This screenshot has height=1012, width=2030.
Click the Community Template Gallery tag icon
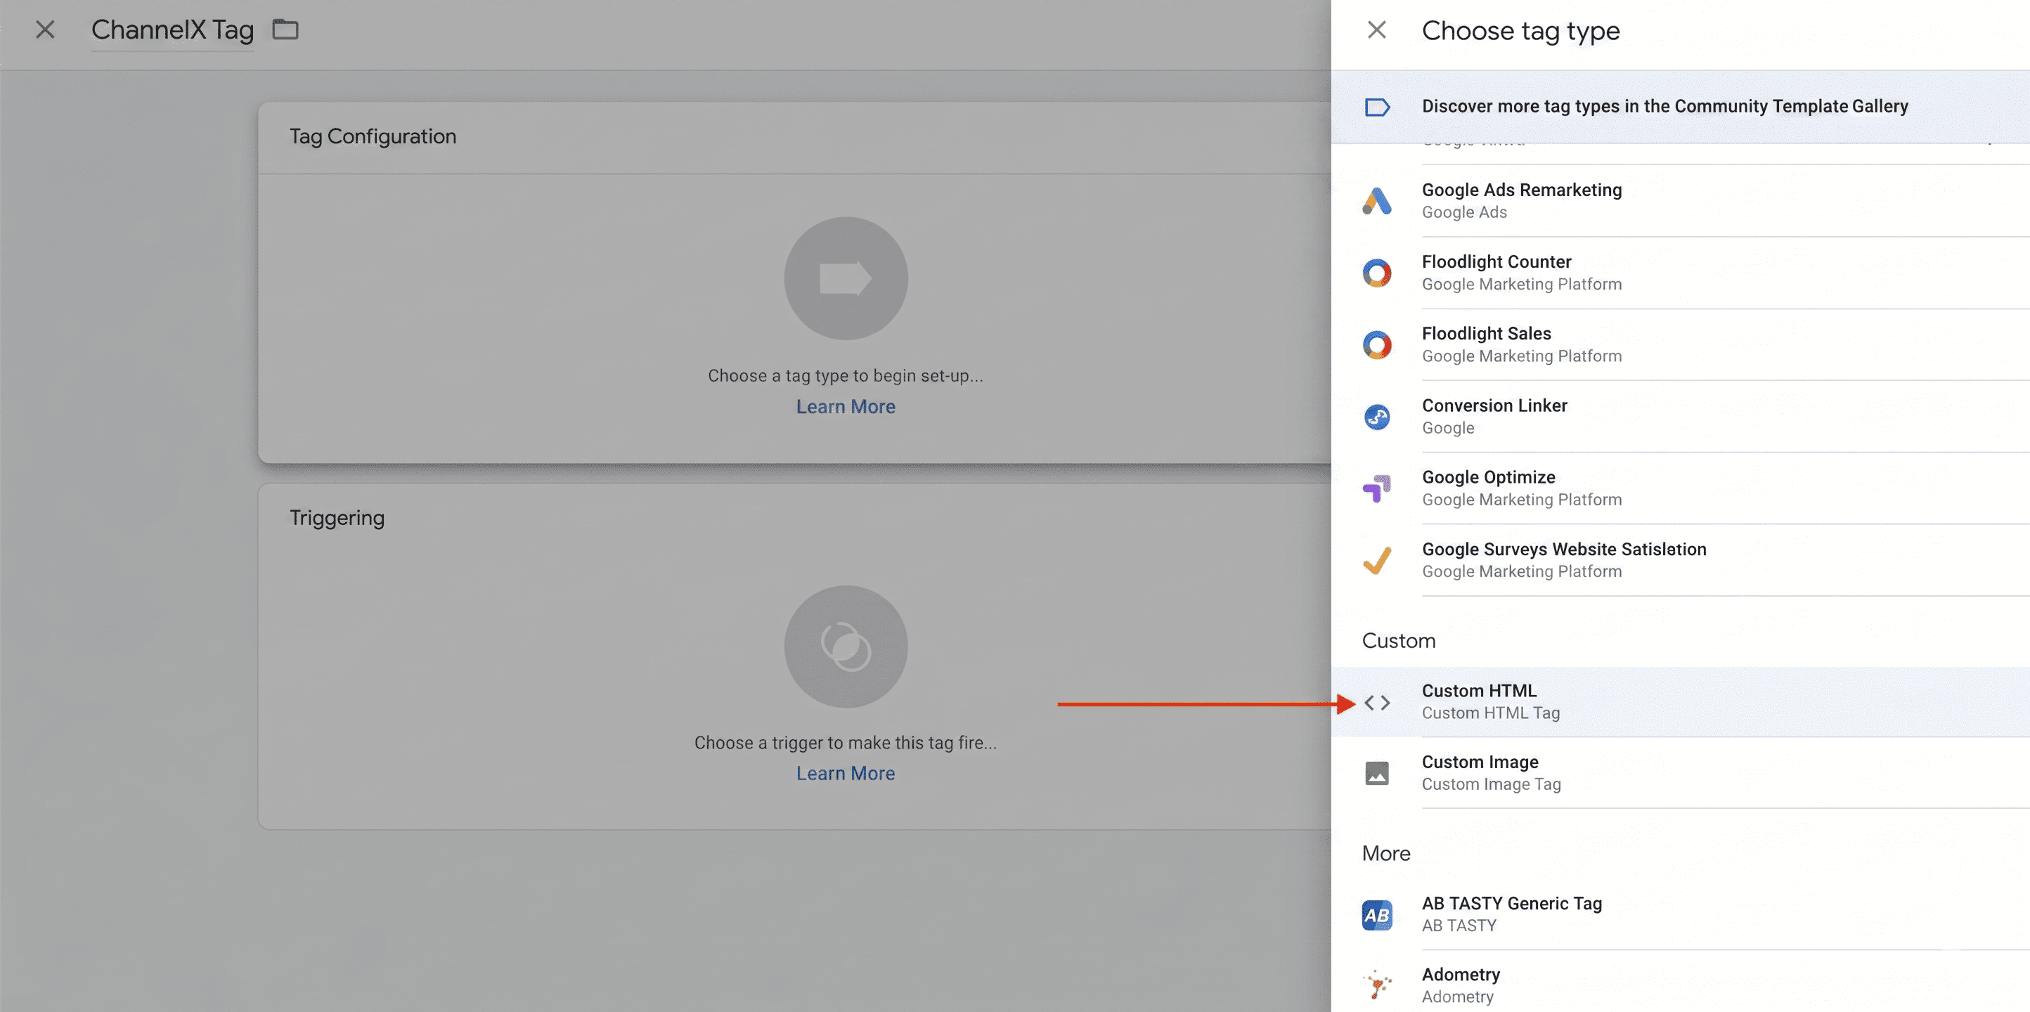1377,106
